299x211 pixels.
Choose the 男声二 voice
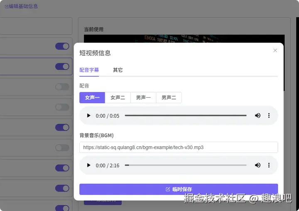tap(169, 98)
